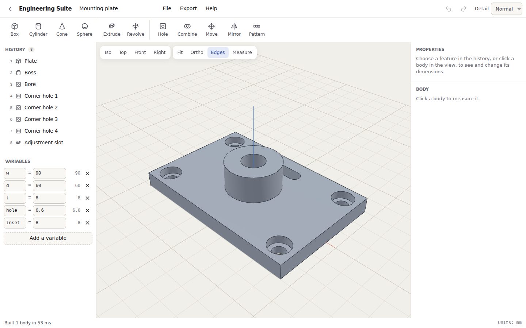The height and width of the screenshot is (328, 526).
Task: Switch to Top view
Action: 123,52
